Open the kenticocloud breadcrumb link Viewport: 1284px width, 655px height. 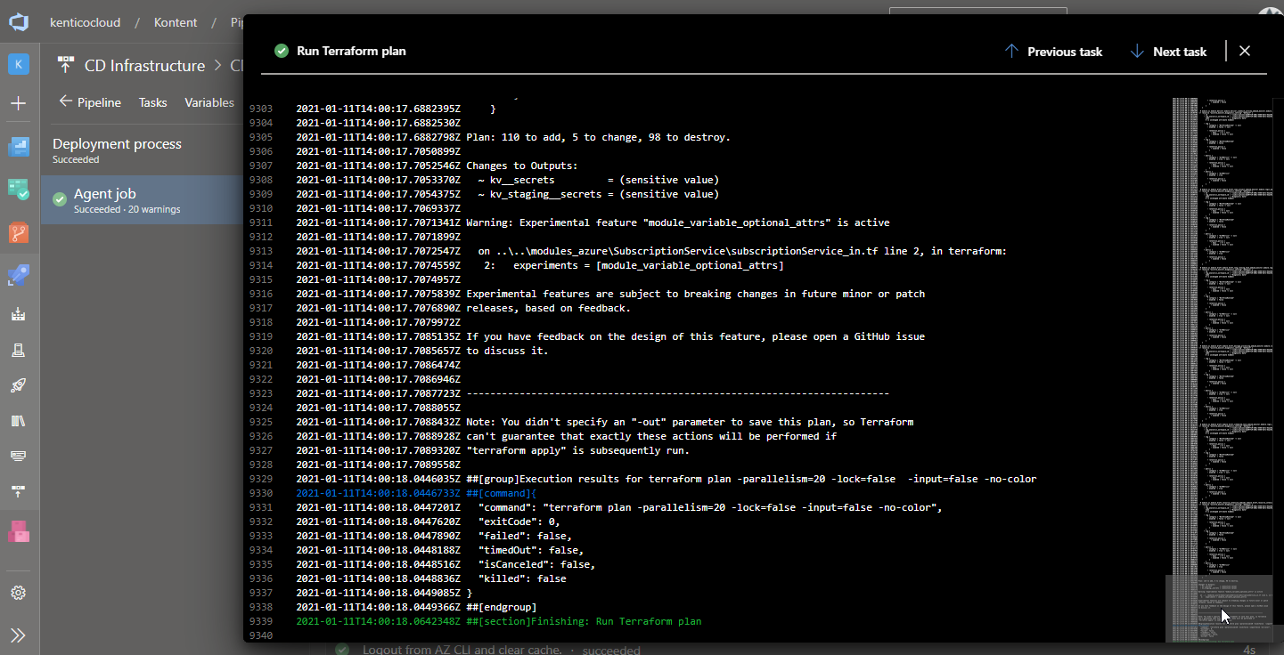[86, 22]
